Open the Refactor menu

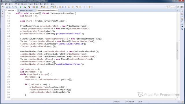click(17, 4)
